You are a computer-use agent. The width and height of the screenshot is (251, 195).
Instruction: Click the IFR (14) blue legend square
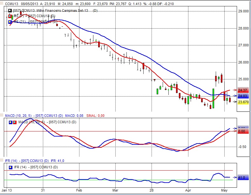10,167
